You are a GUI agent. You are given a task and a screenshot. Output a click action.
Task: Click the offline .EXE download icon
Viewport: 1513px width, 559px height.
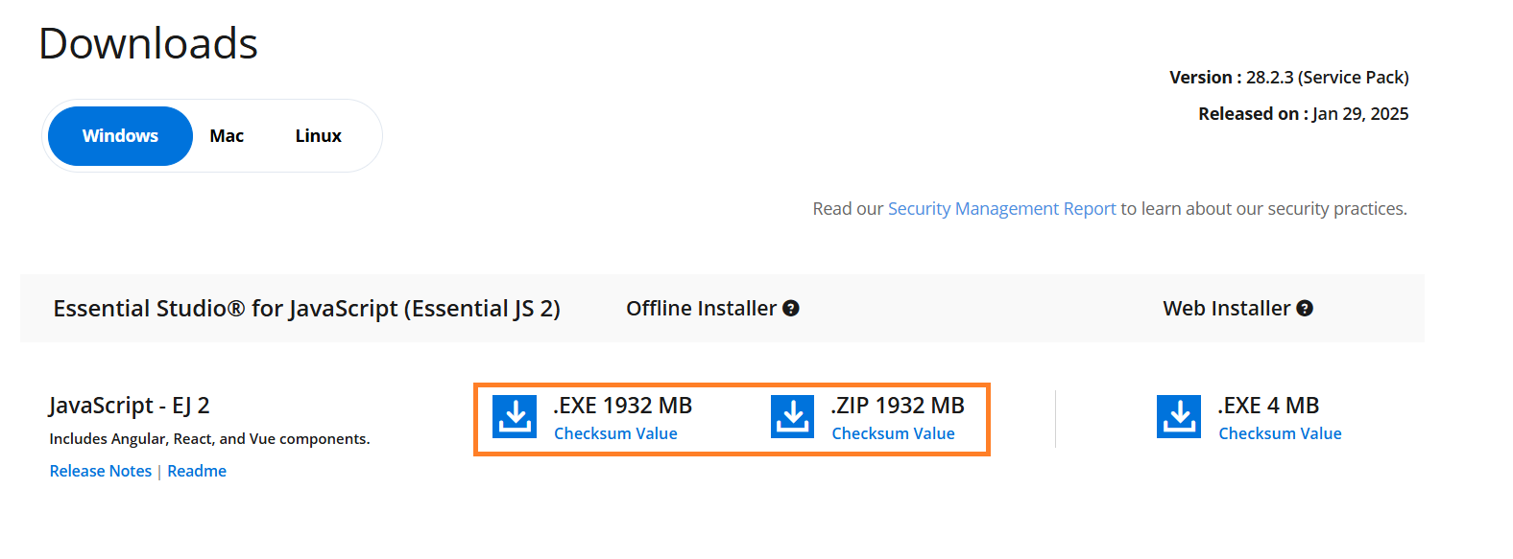(515, 417)
